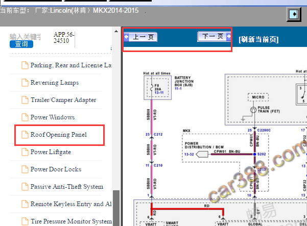
Task: Click the 查询 search button
Action: coord(21,44)
